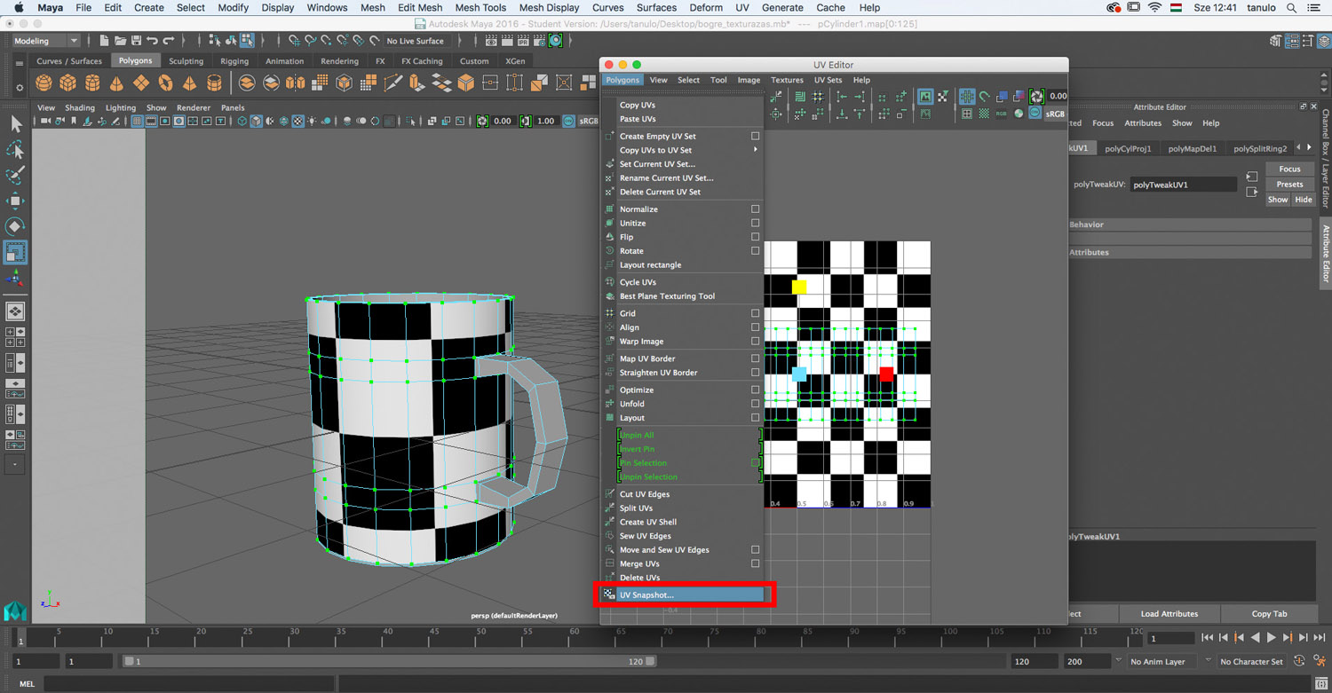Click the Undo arrow in the status line
This screenshot has width=1332, height=693.
(x=152, y=41)
